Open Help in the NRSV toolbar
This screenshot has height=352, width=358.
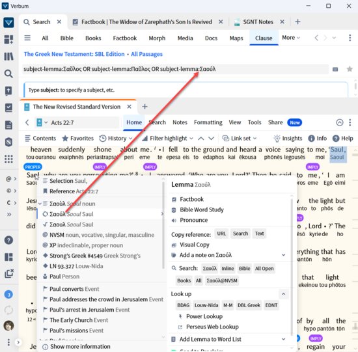pyautogui.click(x=342, y=139)
